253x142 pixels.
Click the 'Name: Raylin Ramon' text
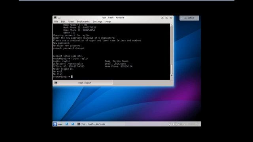[x=117, y=62]
